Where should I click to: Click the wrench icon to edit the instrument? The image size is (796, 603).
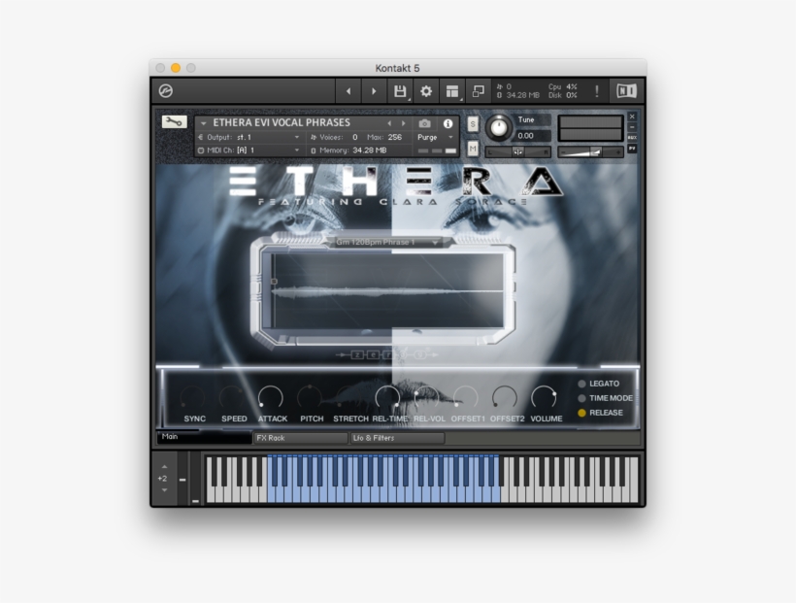tap(175, 123)
